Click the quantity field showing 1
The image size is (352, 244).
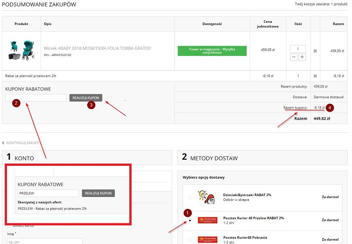point(298,49)
